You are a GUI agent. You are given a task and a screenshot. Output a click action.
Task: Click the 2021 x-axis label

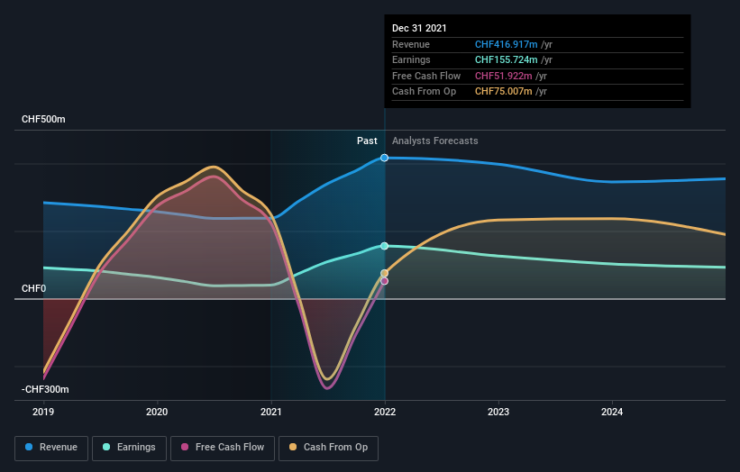[x=271, y=413]
